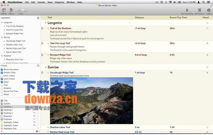Open the File menu
This screenshot has height=135, width=213.
click(x=27, y=2)
